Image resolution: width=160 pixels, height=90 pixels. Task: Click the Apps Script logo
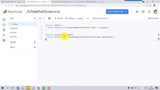[x=12, y=12]
